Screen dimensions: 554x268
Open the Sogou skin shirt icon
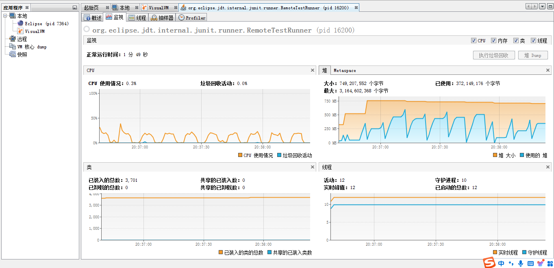540,264
